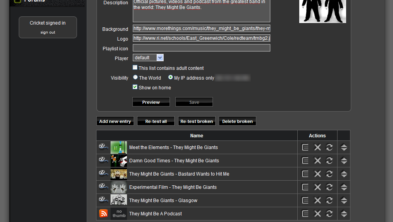Viewport: 393px width, 222px height.
Task: Click into the Playlist icon input field
Action: (x=201, y=48)
